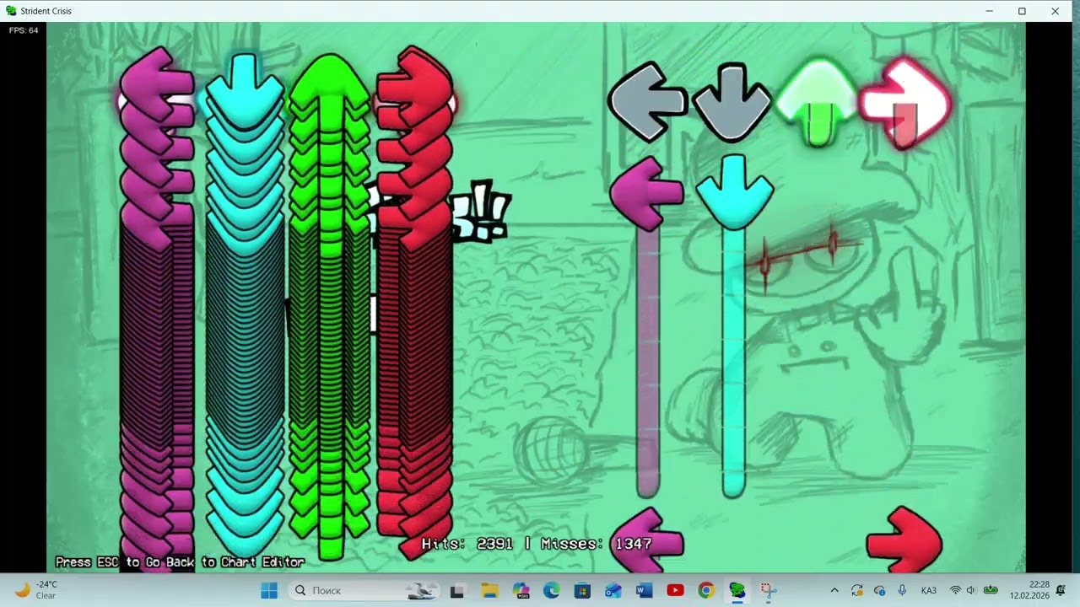Screen dimensions: 1080x607
Task: Open the volume control in tray
Action: pyautogui.click(x=971, y=590)
